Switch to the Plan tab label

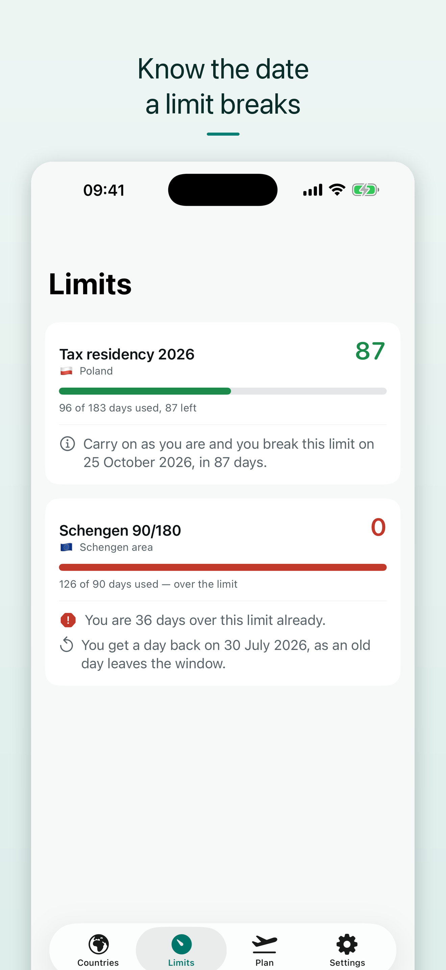tap(264, 963)
